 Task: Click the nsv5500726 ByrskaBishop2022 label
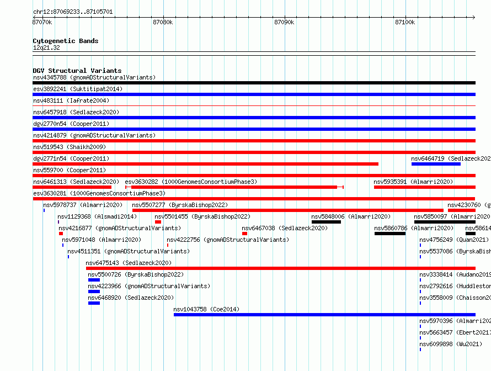click(x=136, y=274)
